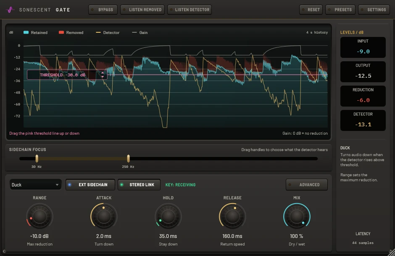Screen dimensions: 395x256
Task: Click the LEVELS / dB heading
Action: [352, 32]
